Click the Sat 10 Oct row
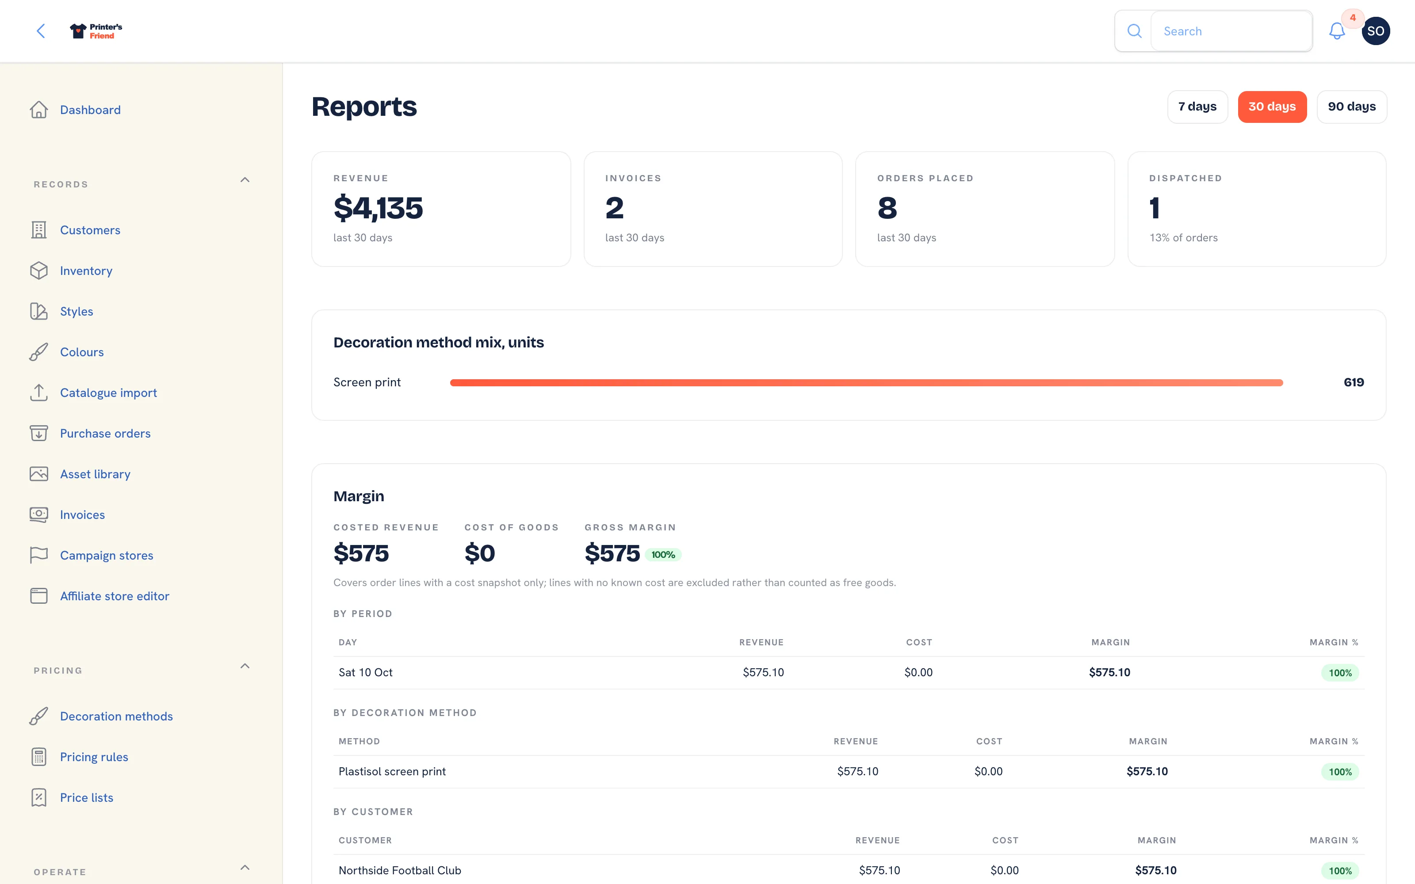The image size is (1415, 884). 849,672
